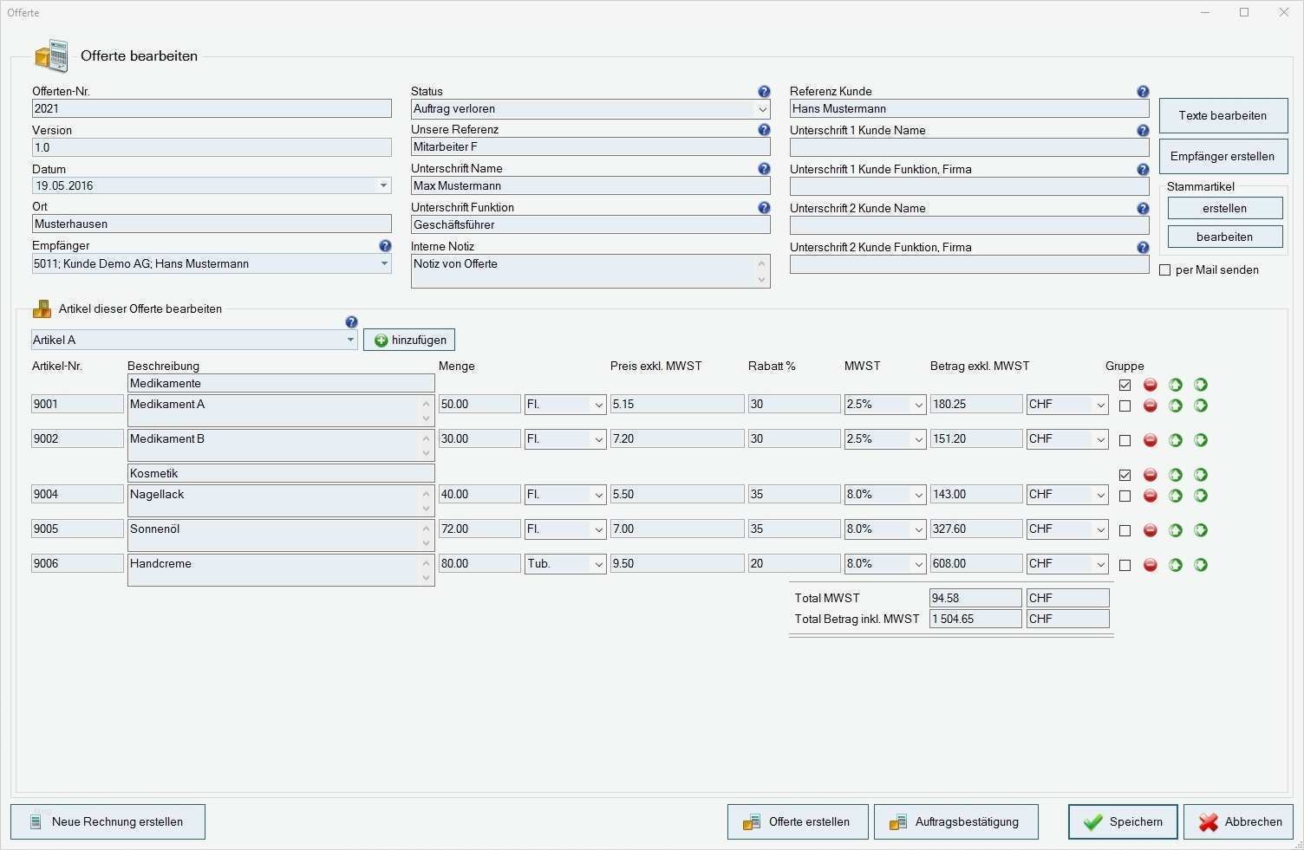Move Medikament A row up
The width and height of the screenshot is (1304, 850).
1175,406
